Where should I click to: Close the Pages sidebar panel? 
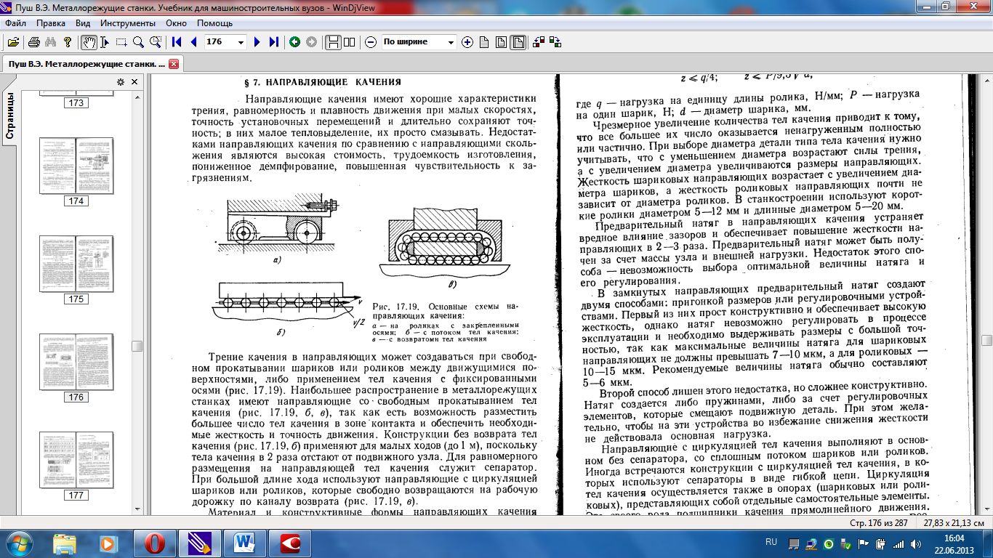[134, 82]
